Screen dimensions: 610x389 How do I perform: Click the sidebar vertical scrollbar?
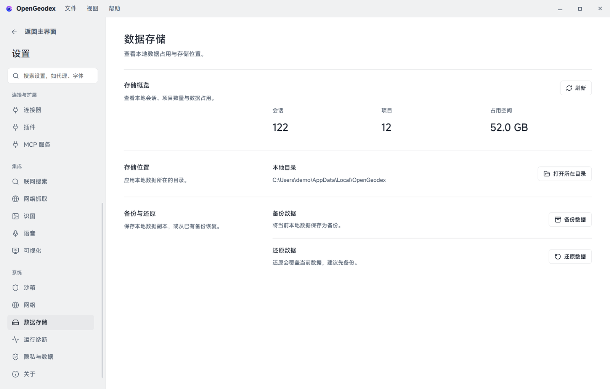102,290
